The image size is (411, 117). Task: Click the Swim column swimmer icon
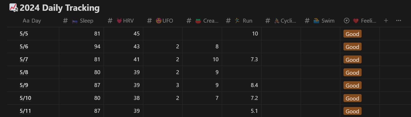pos(316,21)
